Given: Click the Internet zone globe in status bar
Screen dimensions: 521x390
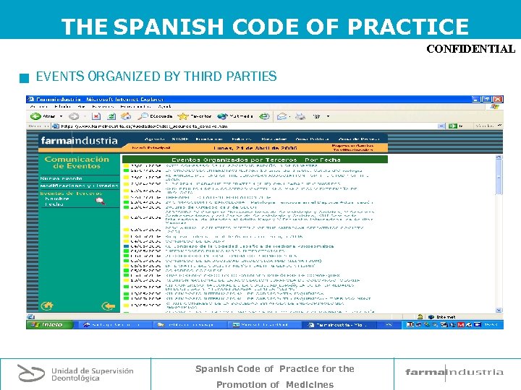Looking at the screenshot, I should coord(431,317).
